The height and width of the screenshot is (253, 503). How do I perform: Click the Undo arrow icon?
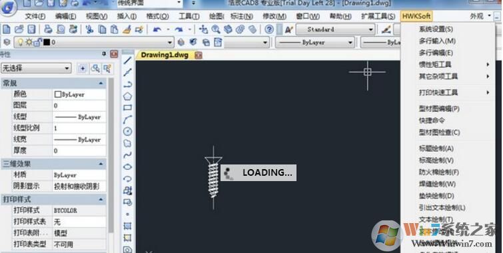click(x=157, y=30)
